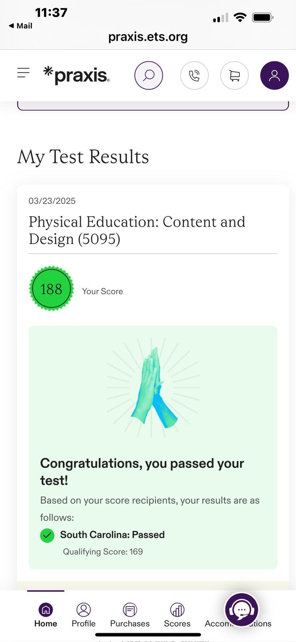The image size is (296, 642).
Task: Switch to the Home tab
Action: pos(46,615)
